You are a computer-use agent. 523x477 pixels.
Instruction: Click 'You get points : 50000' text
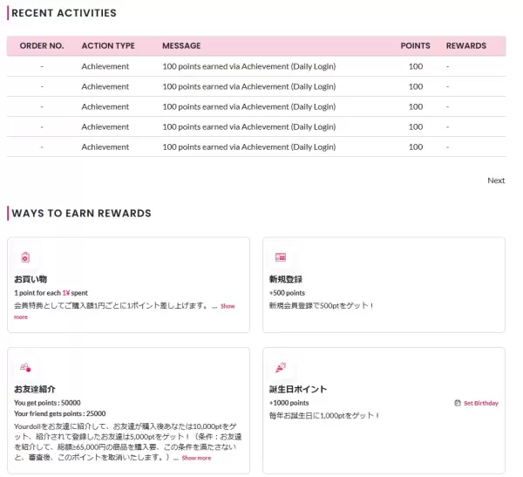pyautogui.click(x=47, y=403)
